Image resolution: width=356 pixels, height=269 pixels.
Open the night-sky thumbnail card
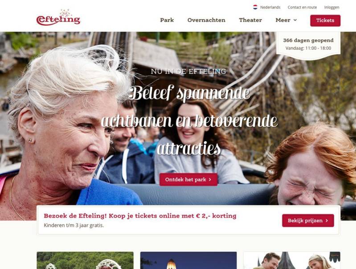pos(188,261)
